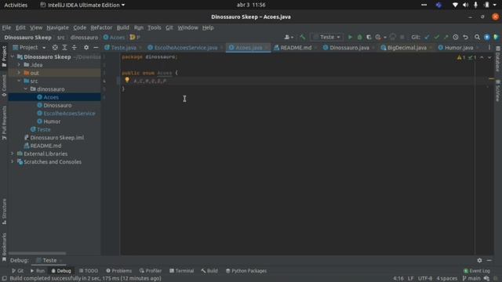This screenshot has height=282, width=502.
Task: Open the Problems tool window
Action: click(x=118, y=271)
